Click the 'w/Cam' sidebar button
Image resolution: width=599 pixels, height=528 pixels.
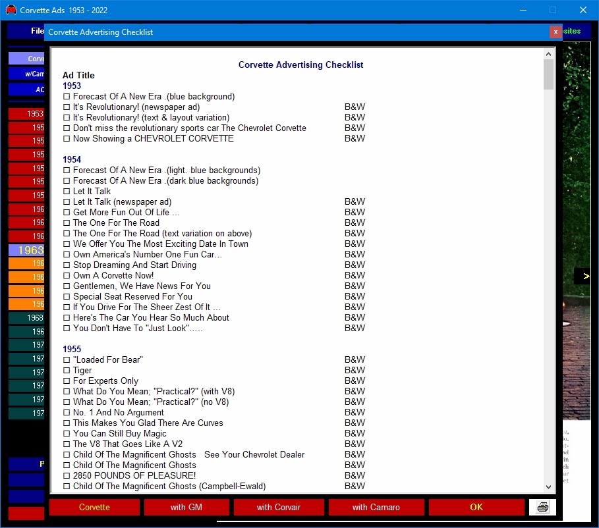coord(26,74)
